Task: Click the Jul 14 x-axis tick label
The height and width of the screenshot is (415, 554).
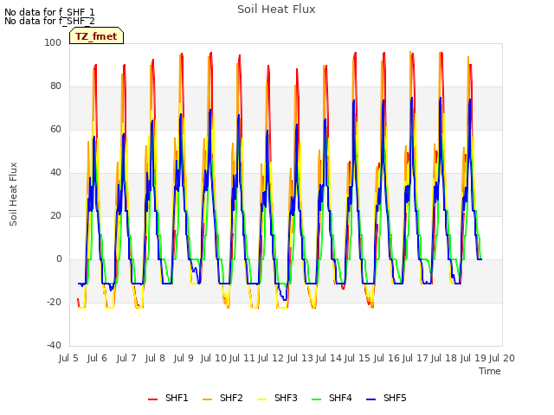Action: pos(329,358)
